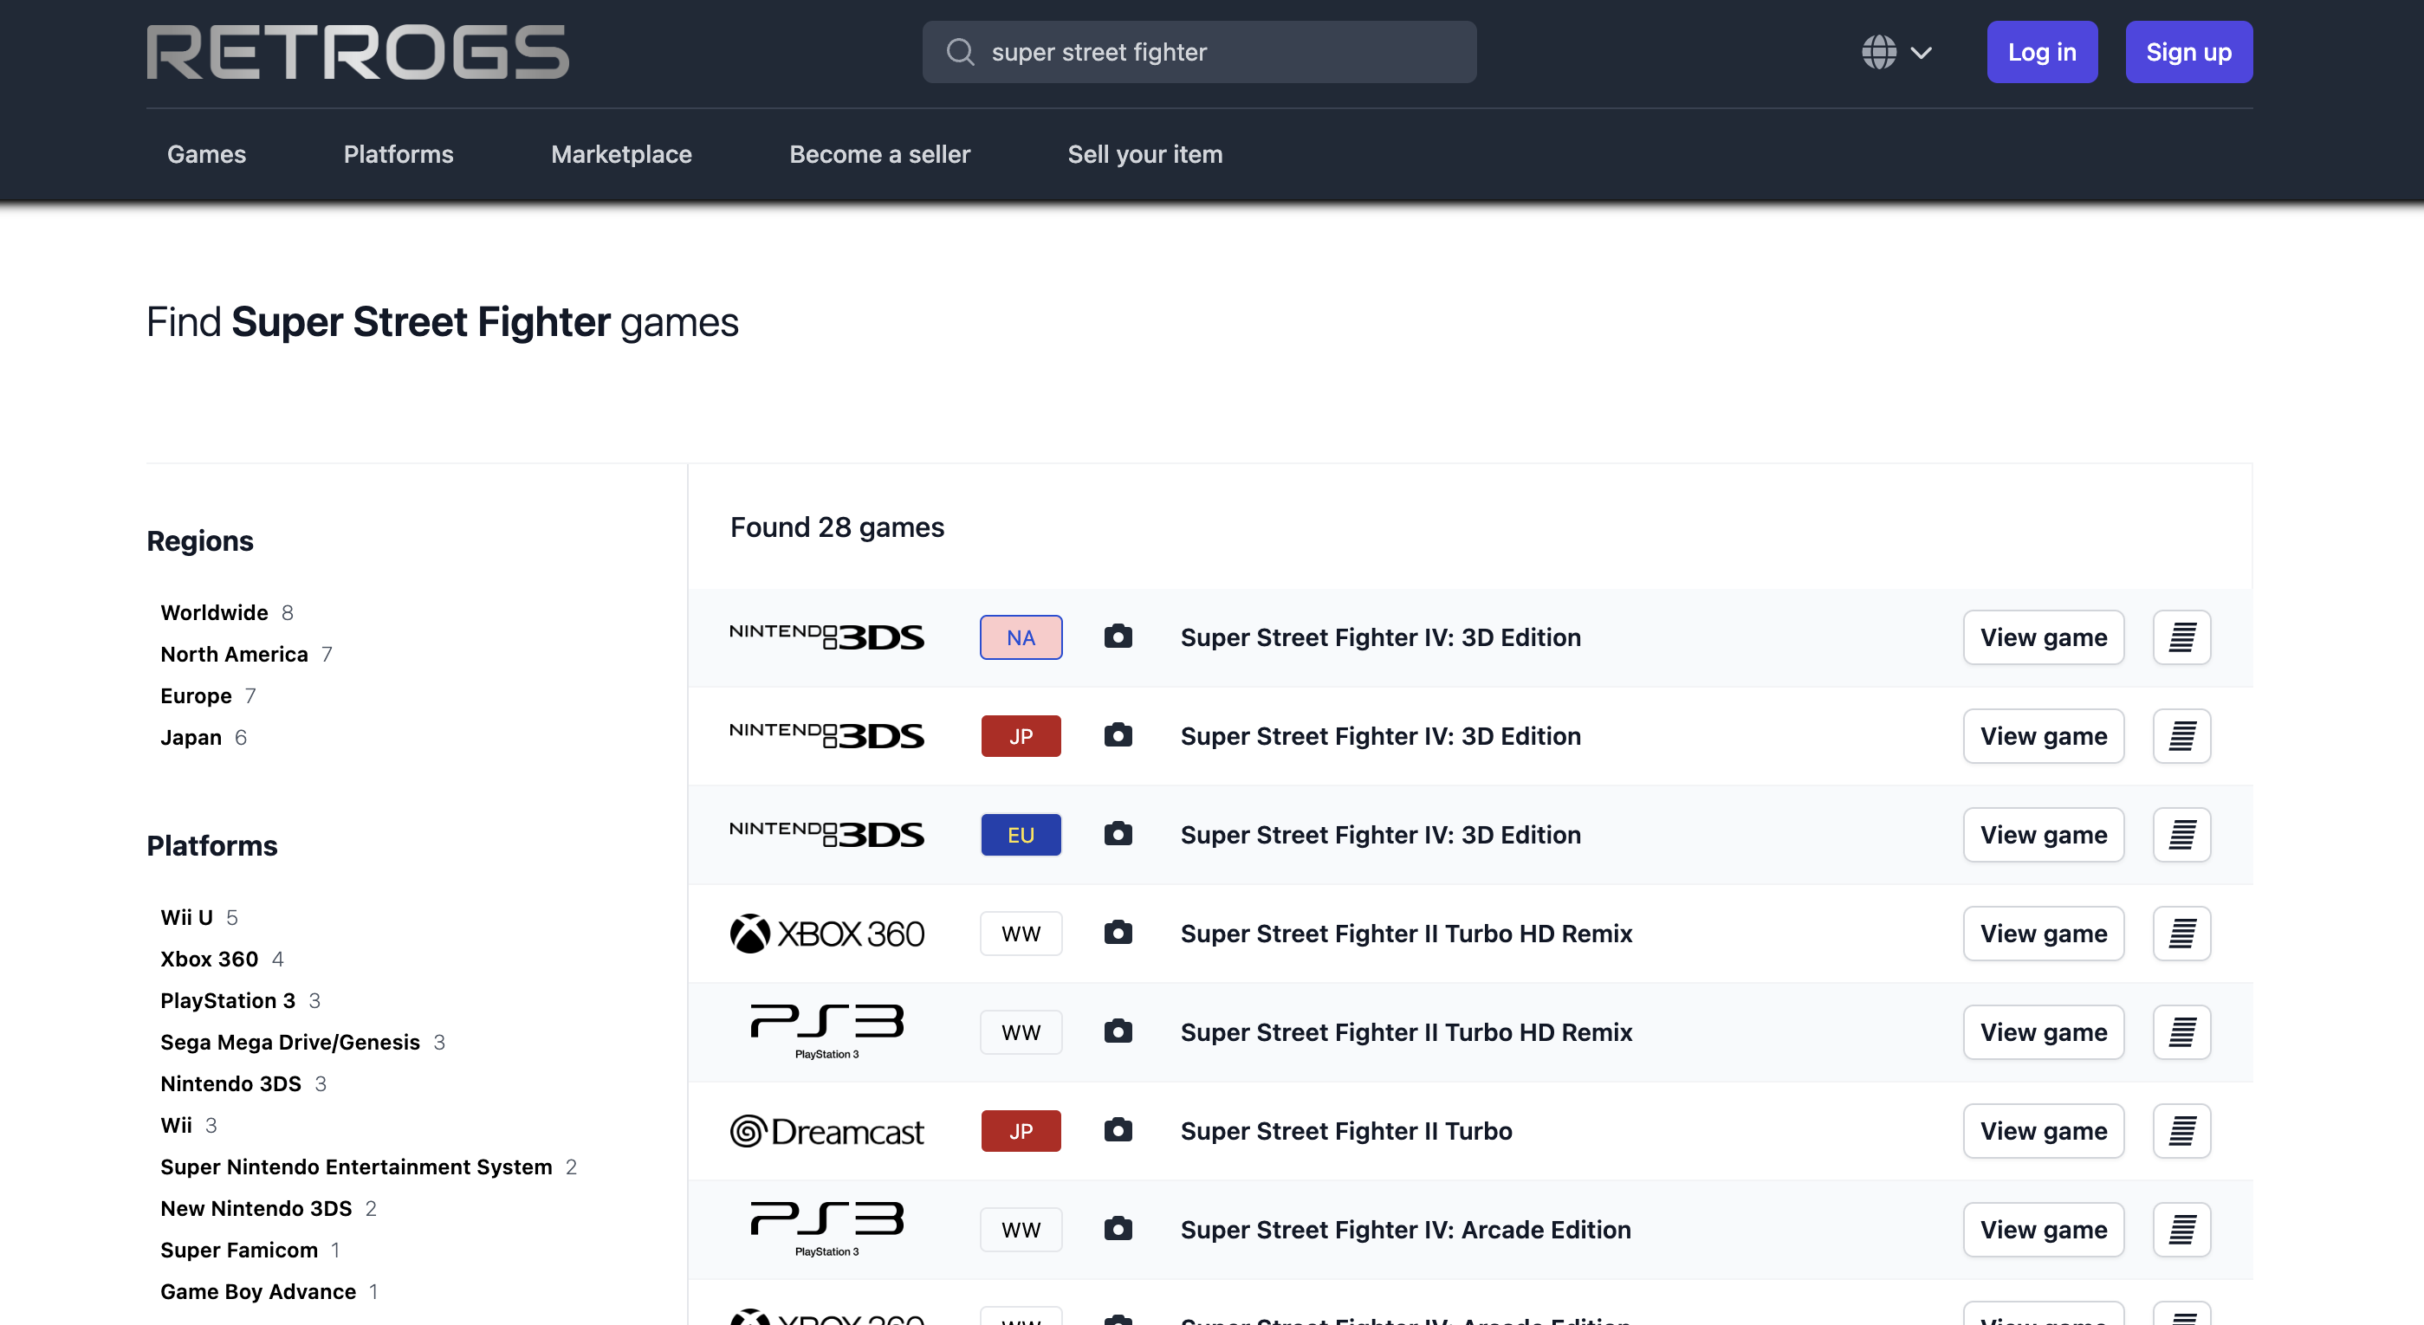Viewport: 2424px width, 1325px height.
Task: View game for Dreamcast II Turbo
Action: 2043,1130
